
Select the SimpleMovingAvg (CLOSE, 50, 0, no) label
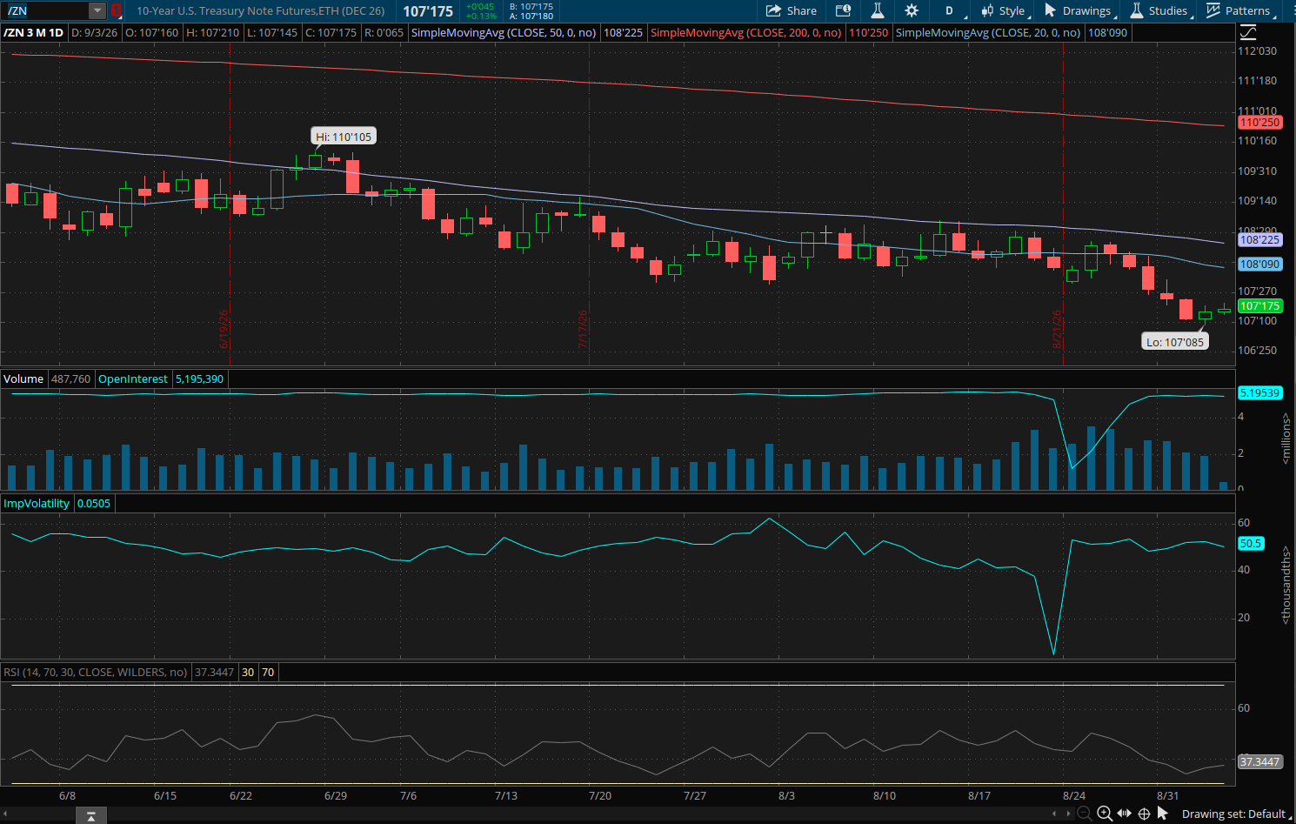click(504, 32)
